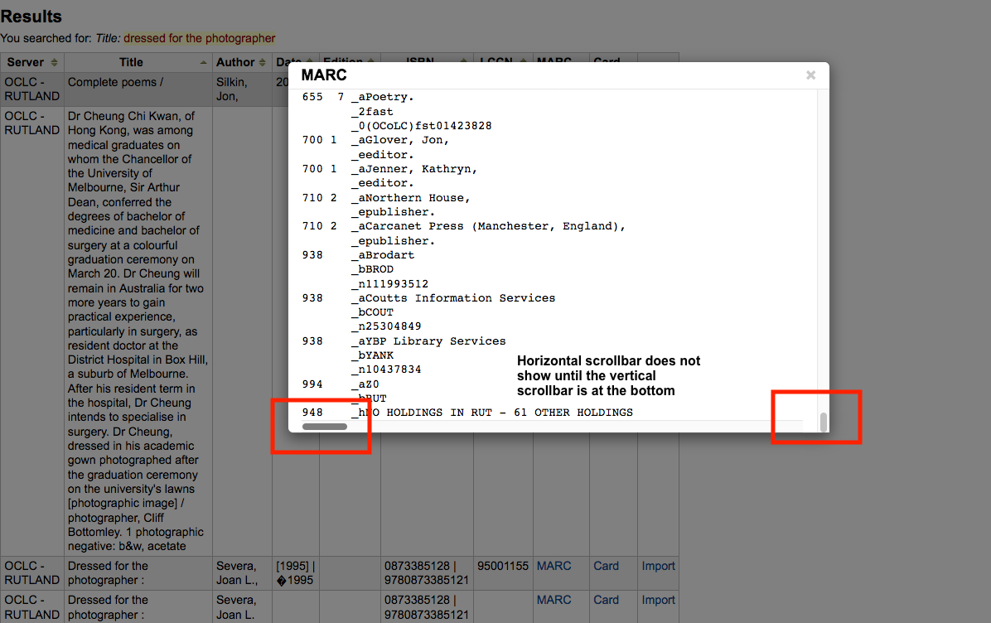Close the MARC dialog with the X
Viewport: 991px width, 623px height.
(810, 75)
